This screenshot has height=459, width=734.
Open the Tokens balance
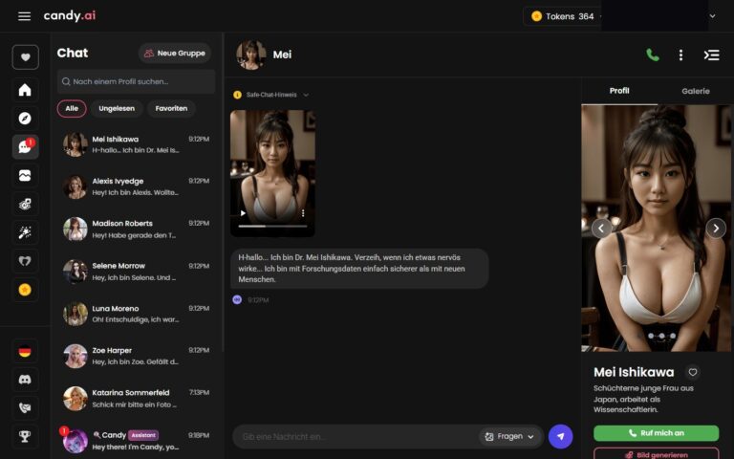[x=562, y=16]
